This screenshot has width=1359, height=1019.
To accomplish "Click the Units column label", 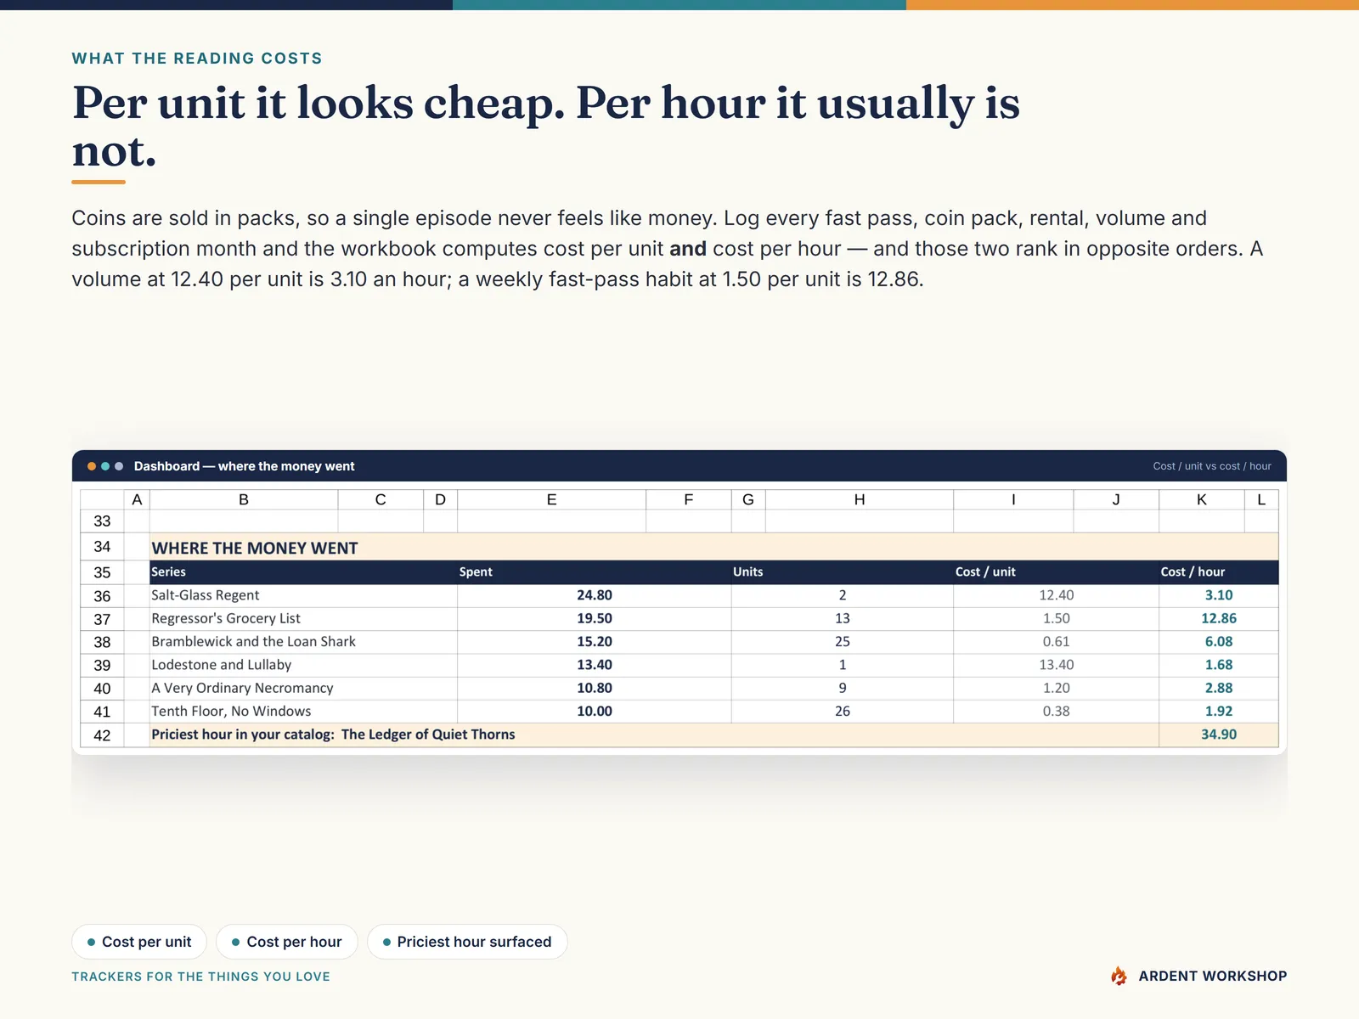I will [747, 571].
